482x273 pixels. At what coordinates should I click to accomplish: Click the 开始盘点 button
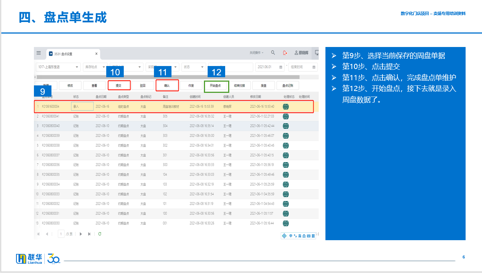pos(216,85)
